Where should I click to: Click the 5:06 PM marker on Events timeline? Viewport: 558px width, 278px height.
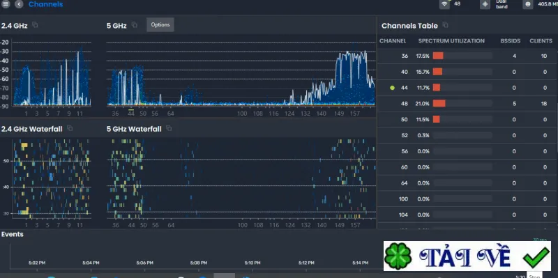coord(145,263)
